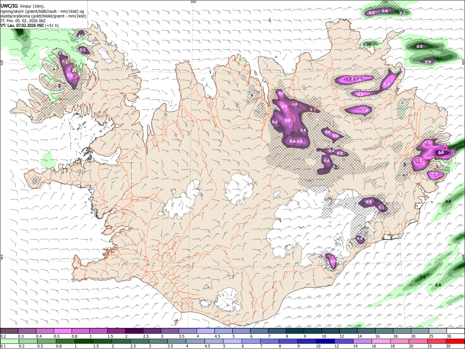The image size is (465, 349).
Task: Click the dark purple snow-scale swatch between 2 and 2.5
Action: click(134, 331)
